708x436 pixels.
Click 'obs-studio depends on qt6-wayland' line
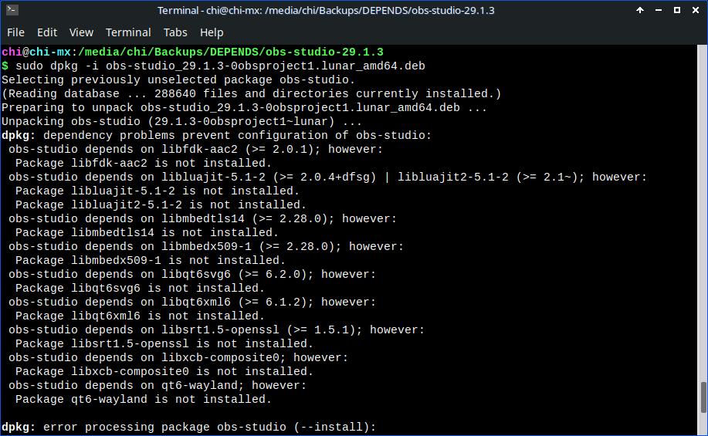coord(158,385)
